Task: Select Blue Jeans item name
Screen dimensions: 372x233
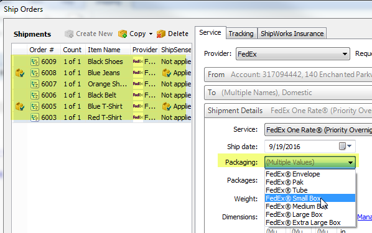Action: pyautogui.click(x=104, y=73)
